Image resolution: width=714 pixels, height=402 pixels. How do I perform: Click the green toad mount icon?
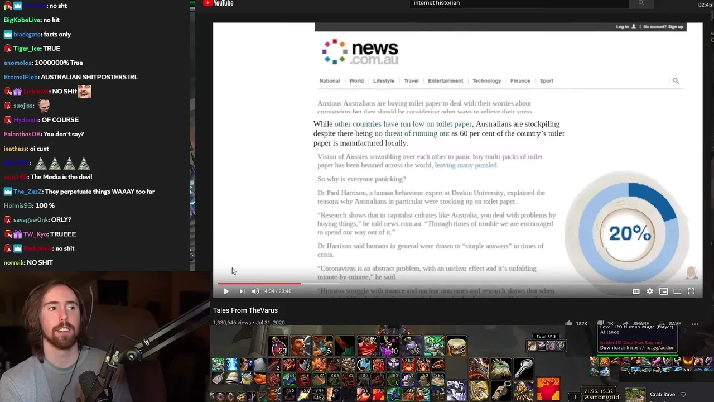tap(501, 368)
